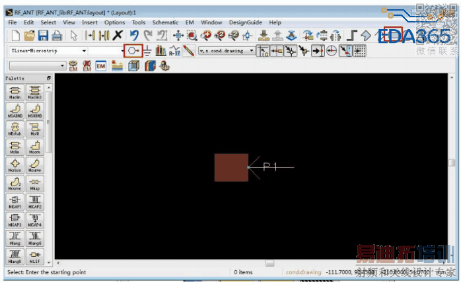Click the palette scroll up arrow
Screen dimensions: 461x282
click(49, 88)
